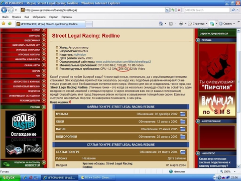Select the Street Legal Racing browser tab
This screenshot has width=241, height=181.
click(51, 24)
